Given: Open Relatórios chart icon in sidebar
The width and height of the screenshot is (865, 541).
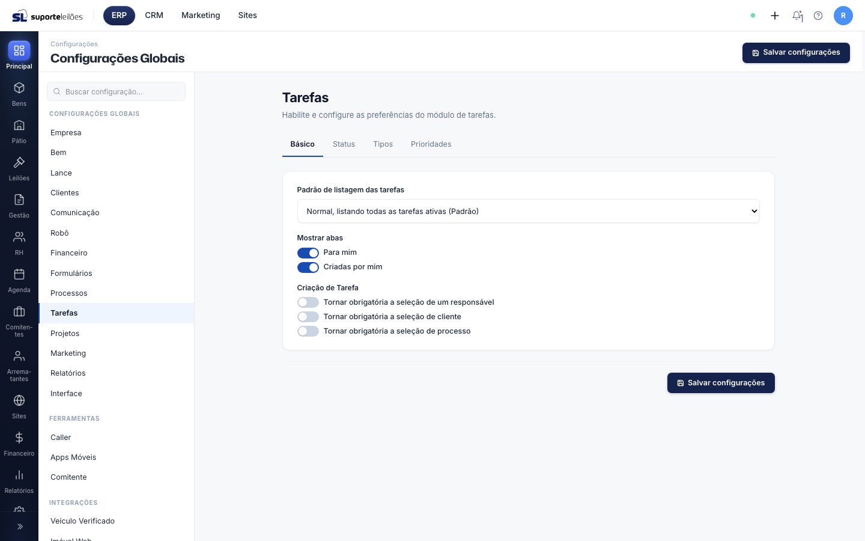Looking at the screenshot, I should (x=19, y=475).
